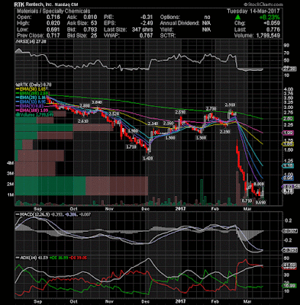
Task: Click the Prev Close value 0.717
Action: (x=53, y=36)
